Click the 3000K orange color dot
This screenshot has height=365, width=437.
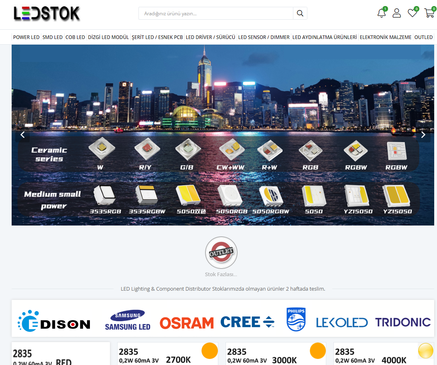[x=318, y=351]
